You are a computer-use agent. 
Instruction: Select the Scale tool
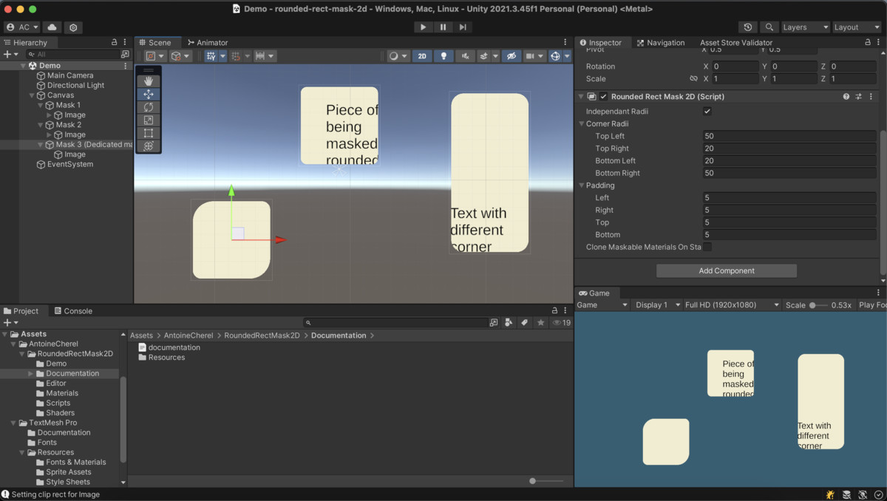(149, 120)
